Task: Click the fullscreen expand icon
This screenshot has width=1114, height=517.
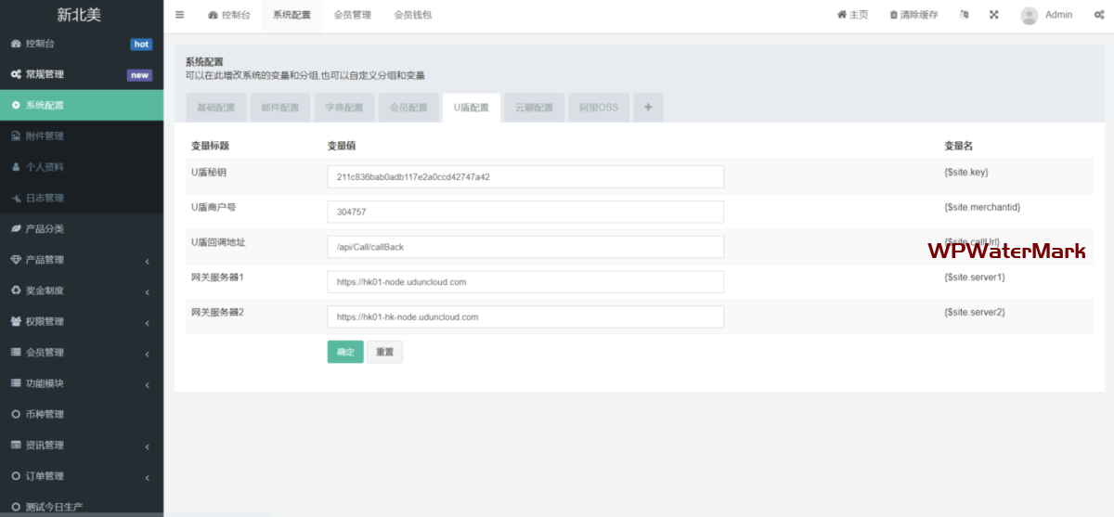Action: pyautogui.click(x=994, y=15)
